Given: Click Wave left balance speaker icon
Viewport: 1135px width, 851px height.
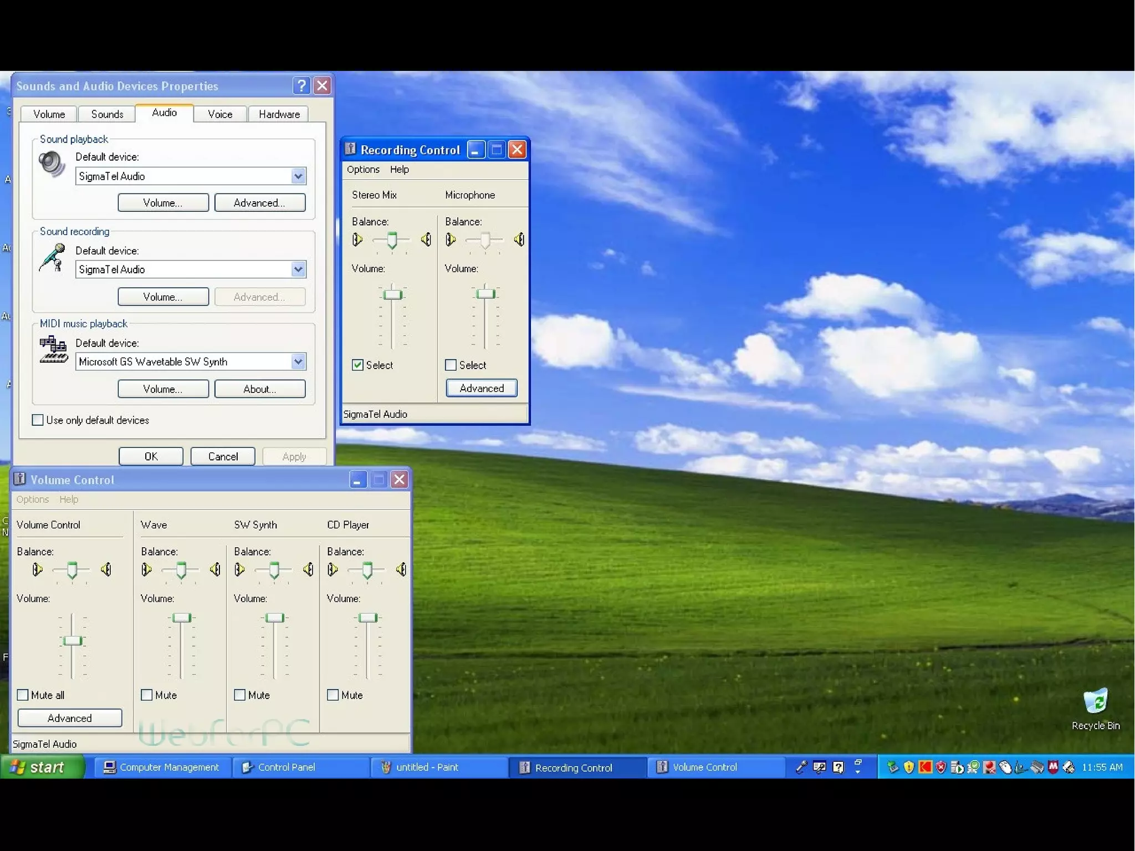Looking at the screenshot, I should [146, 569].
